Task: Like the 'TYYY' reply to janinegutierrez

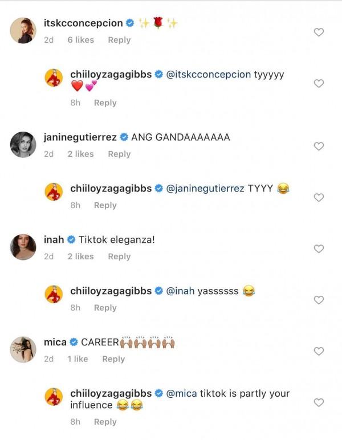Action: (x=319, y=198)
